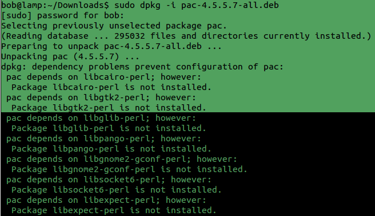Click 'Selecting previously unselected package pac' line
Screen dimensions: 375x216
(x=114, y=26)
